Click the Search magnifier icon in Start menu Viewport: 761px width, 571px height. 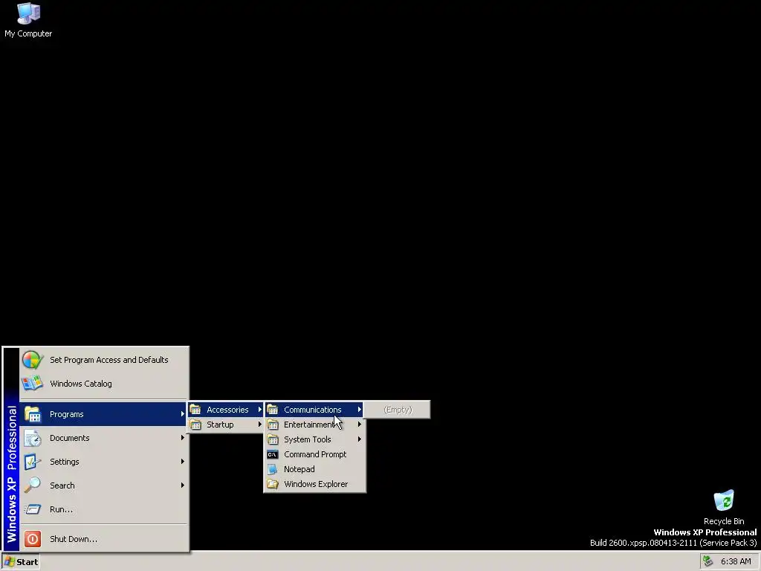tap(33, 485)
